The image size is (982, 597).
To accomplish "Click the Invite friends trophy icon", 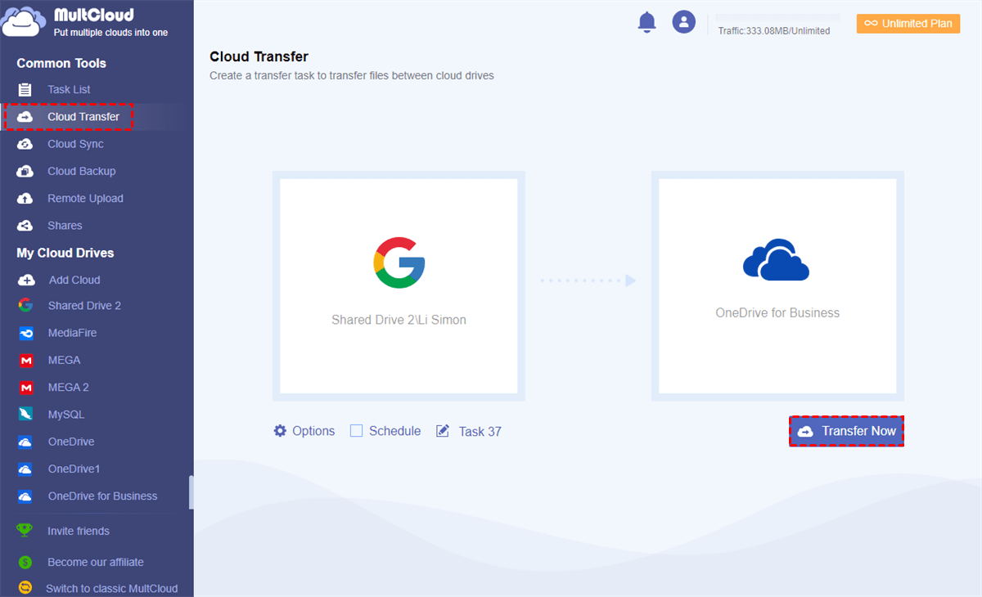I will 25,530.
